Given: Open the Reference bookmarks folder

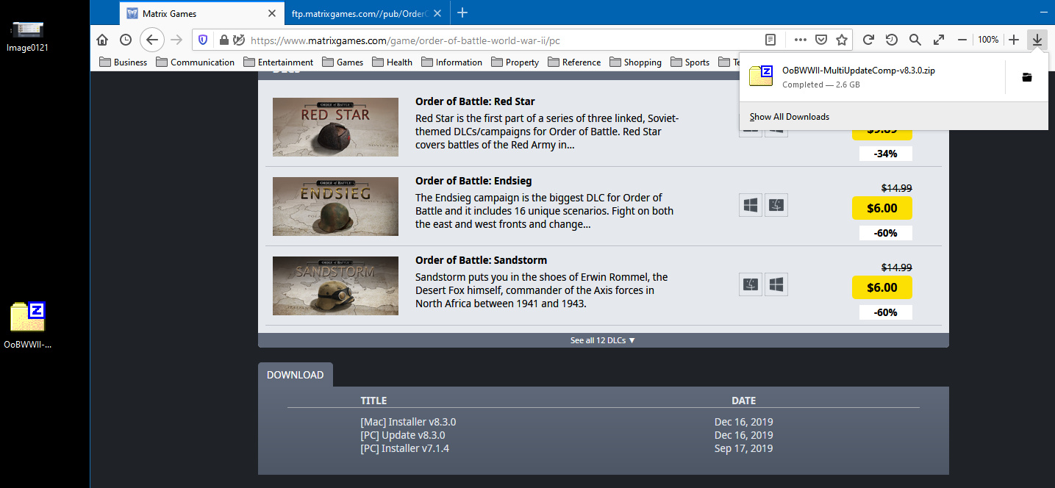Looking at the screenshot, I should pyautogui.click(x=574, y=62).
